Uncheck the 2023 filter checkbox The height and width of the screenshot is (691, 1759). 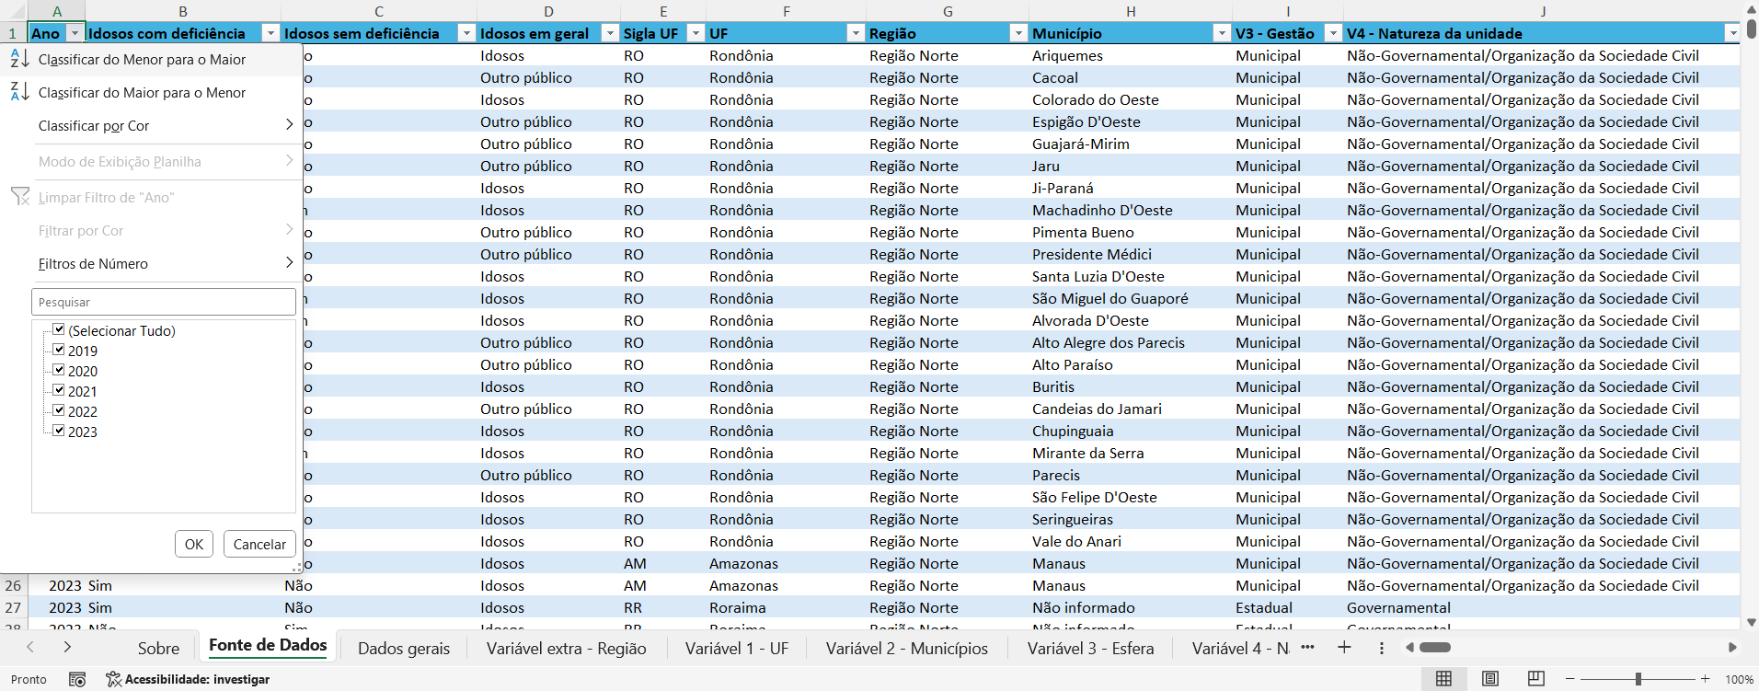[59, 431]
